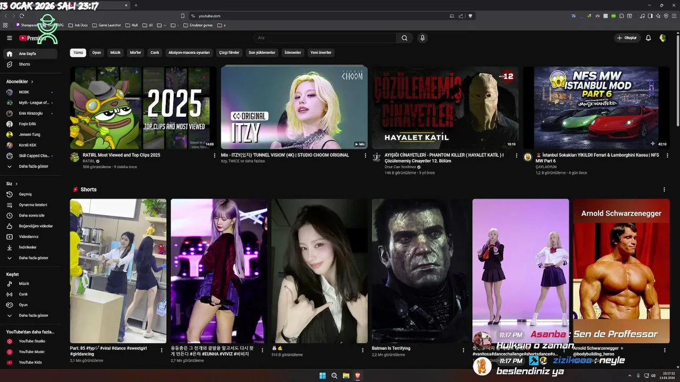Image resolution: width=680 pixels, height=382 pixels.
Task: Open Beğendiğin videolar in sidebar
Action: click(x=31, y=226)
